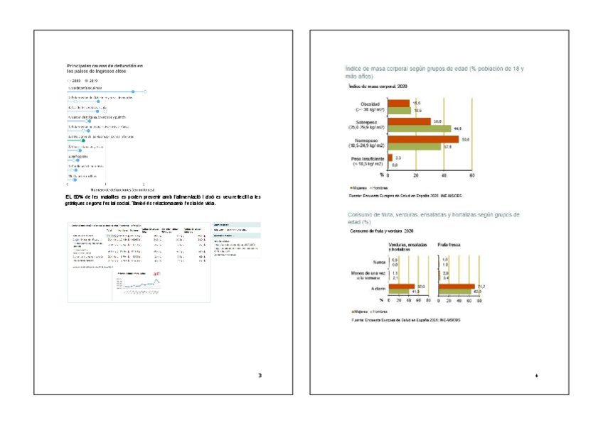Click the side info box right of the table
This screenshot has width=603, height=425.
point(237,240)
